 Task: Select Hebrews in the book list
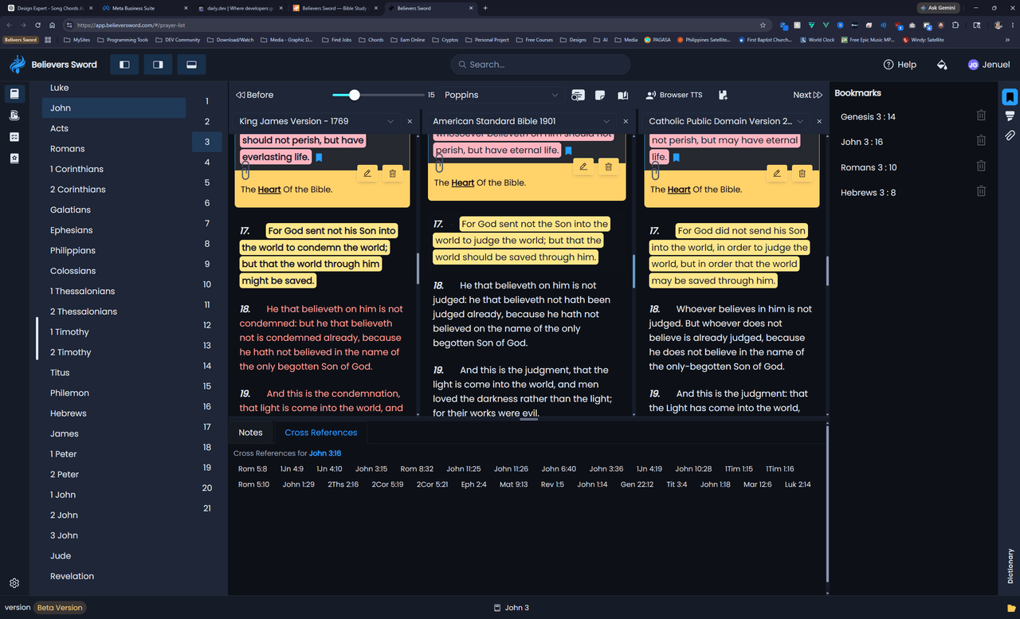[114, 413]
